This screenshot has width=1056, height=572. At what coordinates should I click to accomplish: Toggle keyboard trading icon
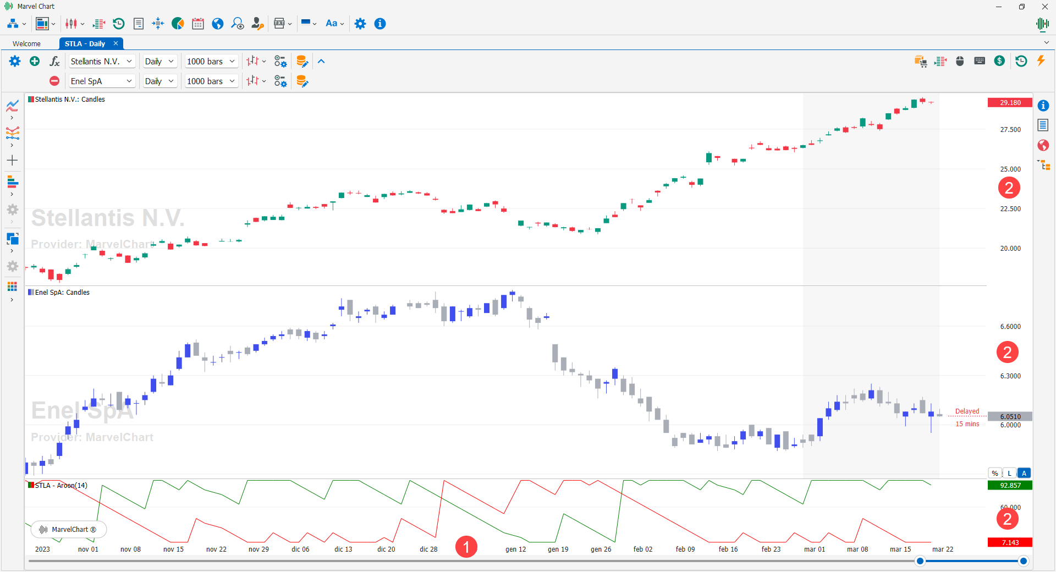point(980,61)
